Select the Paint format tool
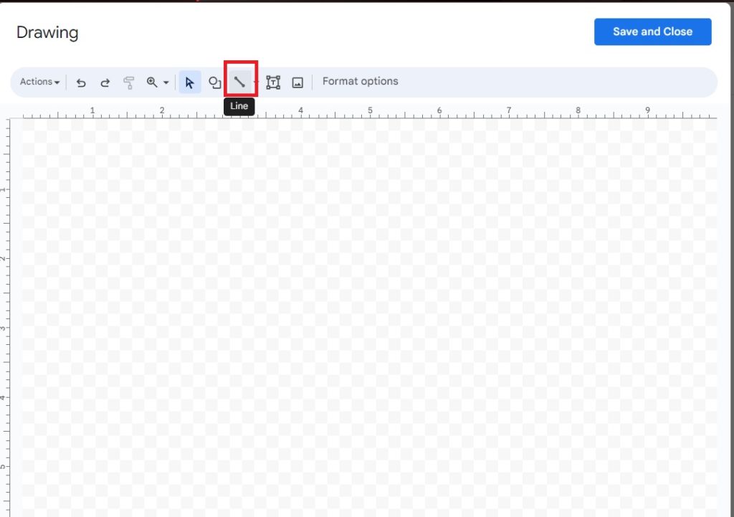This screenshot has height=517, width=734. click(x=129, y=82)
